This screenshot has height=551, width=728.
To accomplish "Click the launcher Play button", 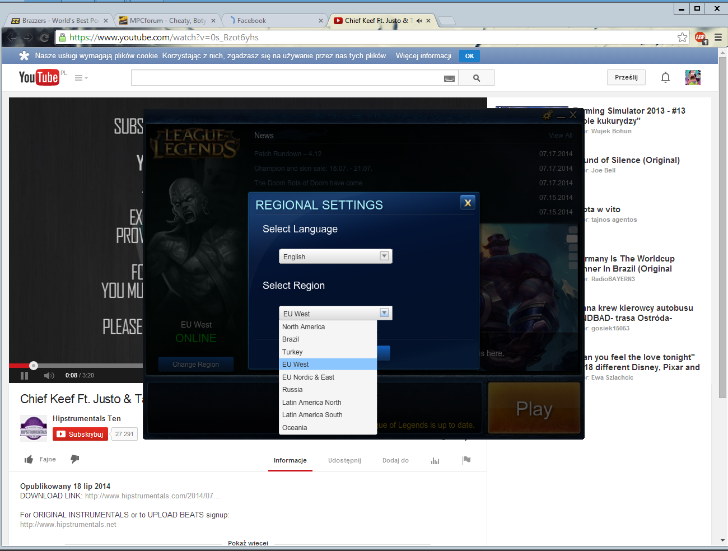I will pos(534,408).
